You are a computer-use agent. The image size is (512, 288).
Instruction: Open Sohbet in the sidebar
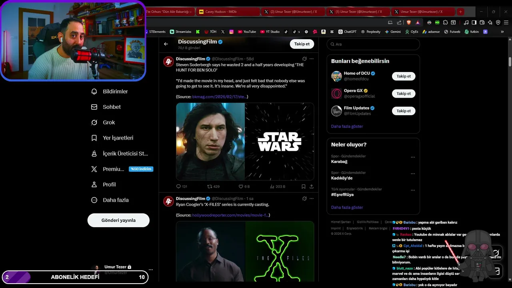pyautogui.click(x=106, y=107)
